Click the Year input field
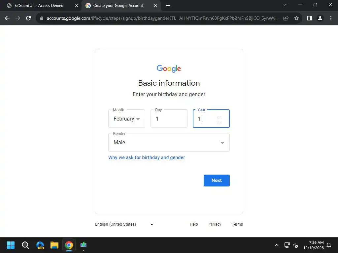 211,119
